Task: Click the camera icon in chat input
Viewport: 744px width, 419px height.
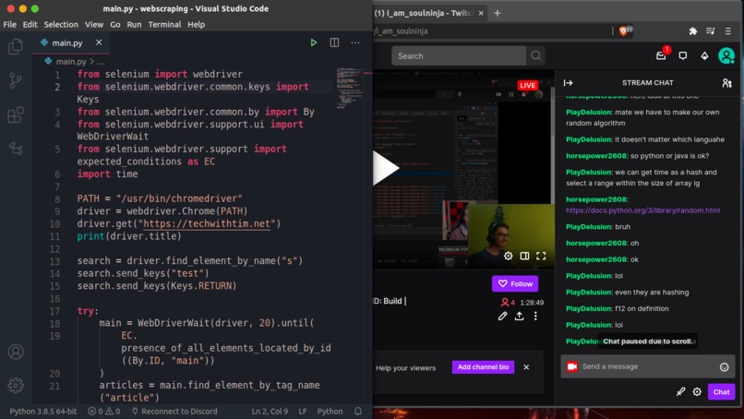Action: point(572,366)
